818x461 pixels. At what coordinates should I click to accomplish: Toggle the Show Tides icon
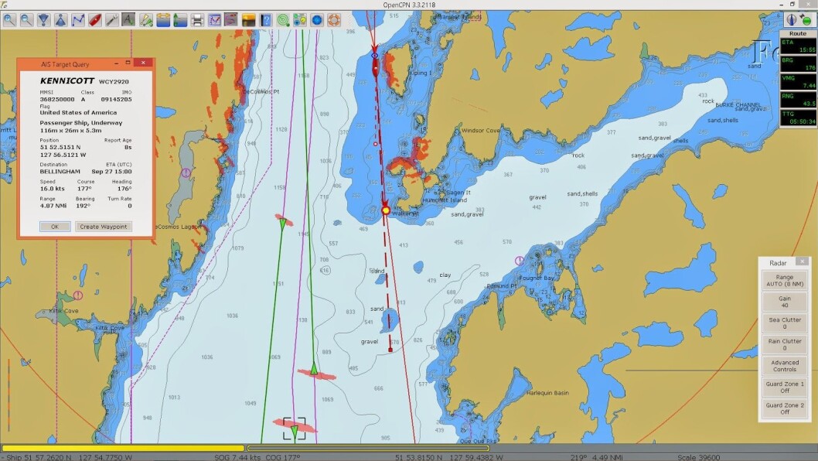point(180,20)
